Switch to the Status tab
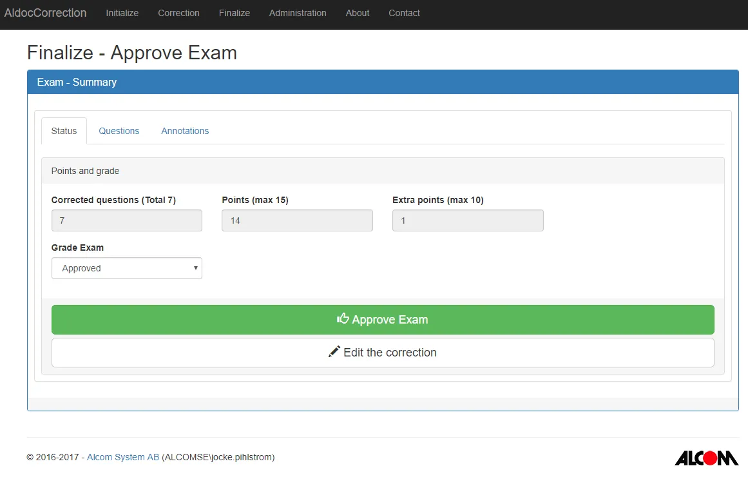The width and height of the screenshot is (748, 477). click(x=64, y=131)
